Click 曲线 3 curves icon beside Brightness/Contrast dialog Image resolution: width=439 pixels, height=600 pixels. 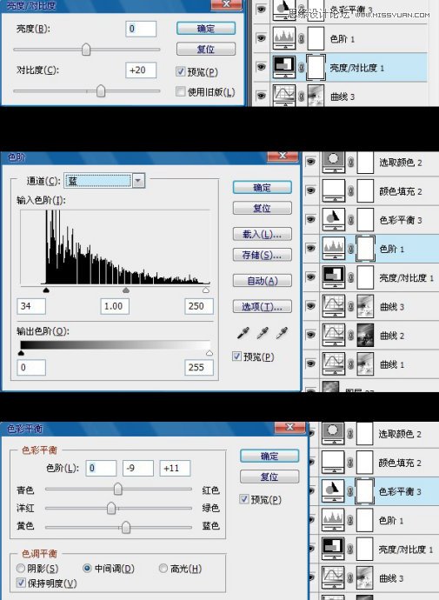(x=284, y=96)
